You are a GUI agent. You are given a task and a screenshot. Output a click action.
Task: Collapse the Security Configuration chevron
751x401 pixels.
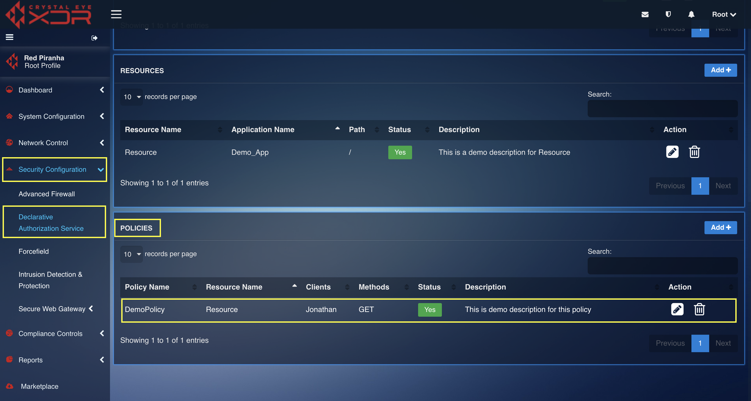(x=101, y=169)
